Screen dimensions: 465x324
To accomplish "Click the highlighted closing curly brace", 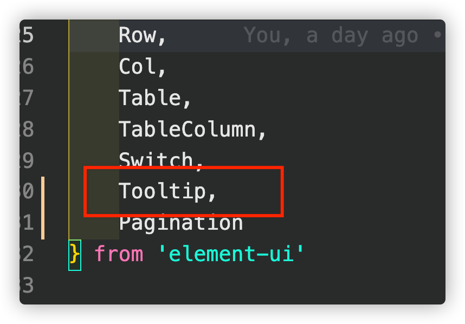I will [x=75, y=254].
